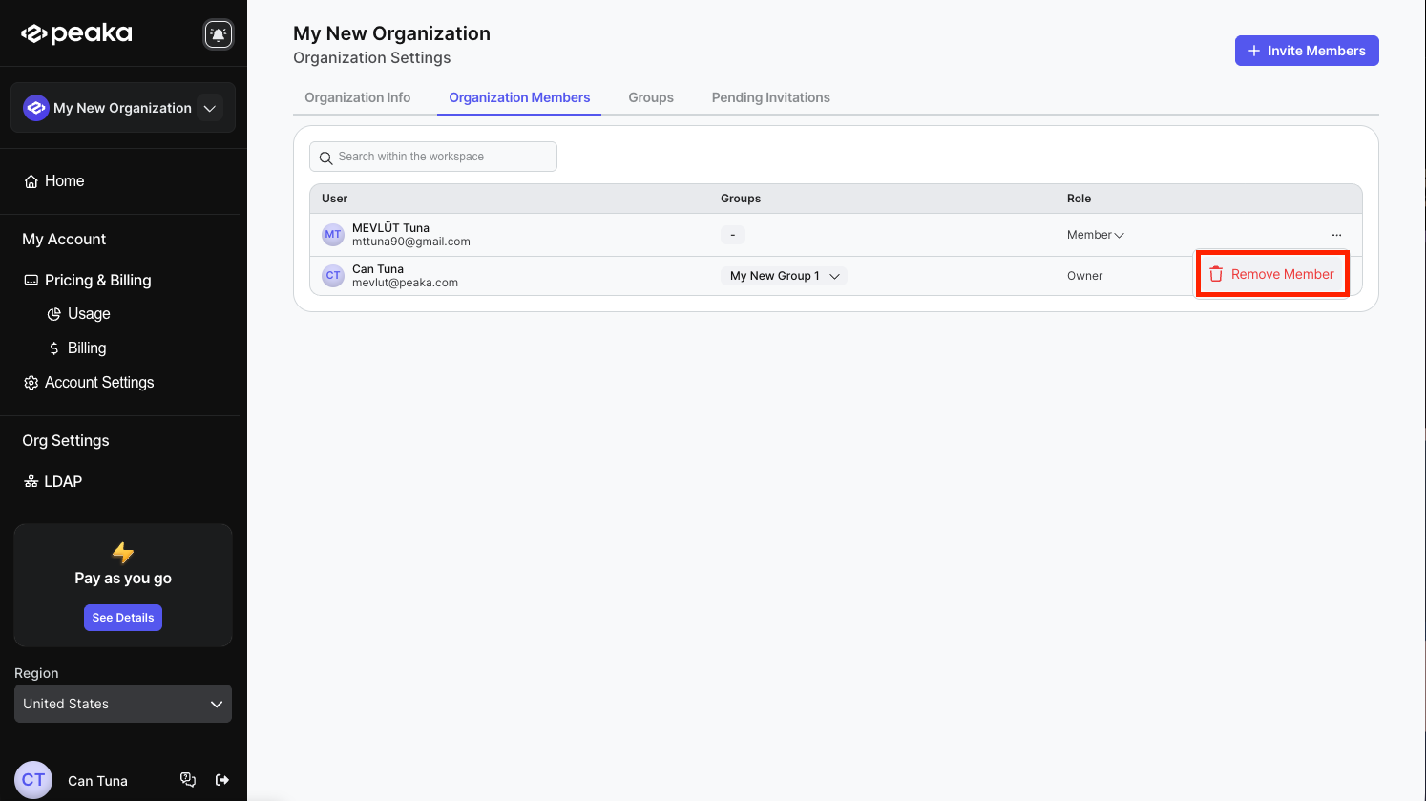1426x801 pixels.
Task: Switch to the Groups tab
Action: (x=651, y=97)
